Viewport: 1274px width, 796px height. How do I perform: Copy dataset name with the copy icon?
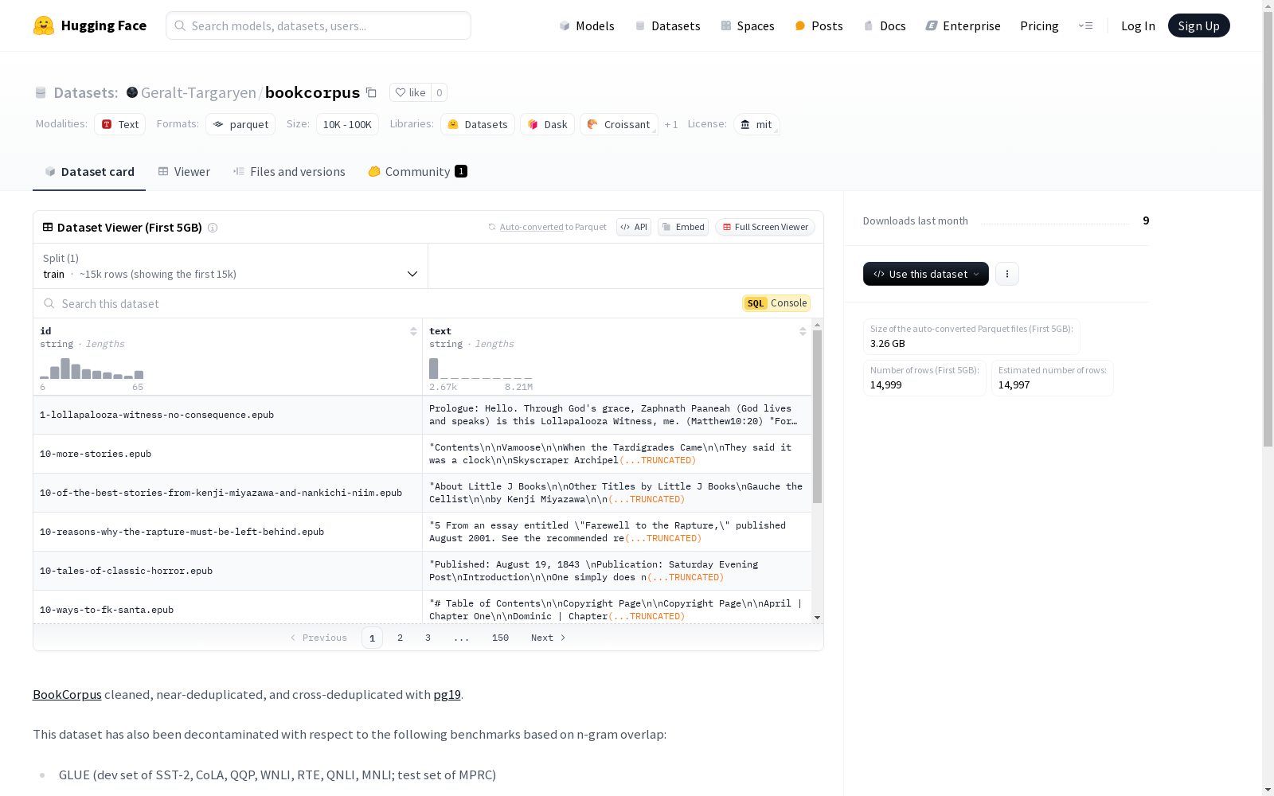pyautogui.click(x=371, y=92)
